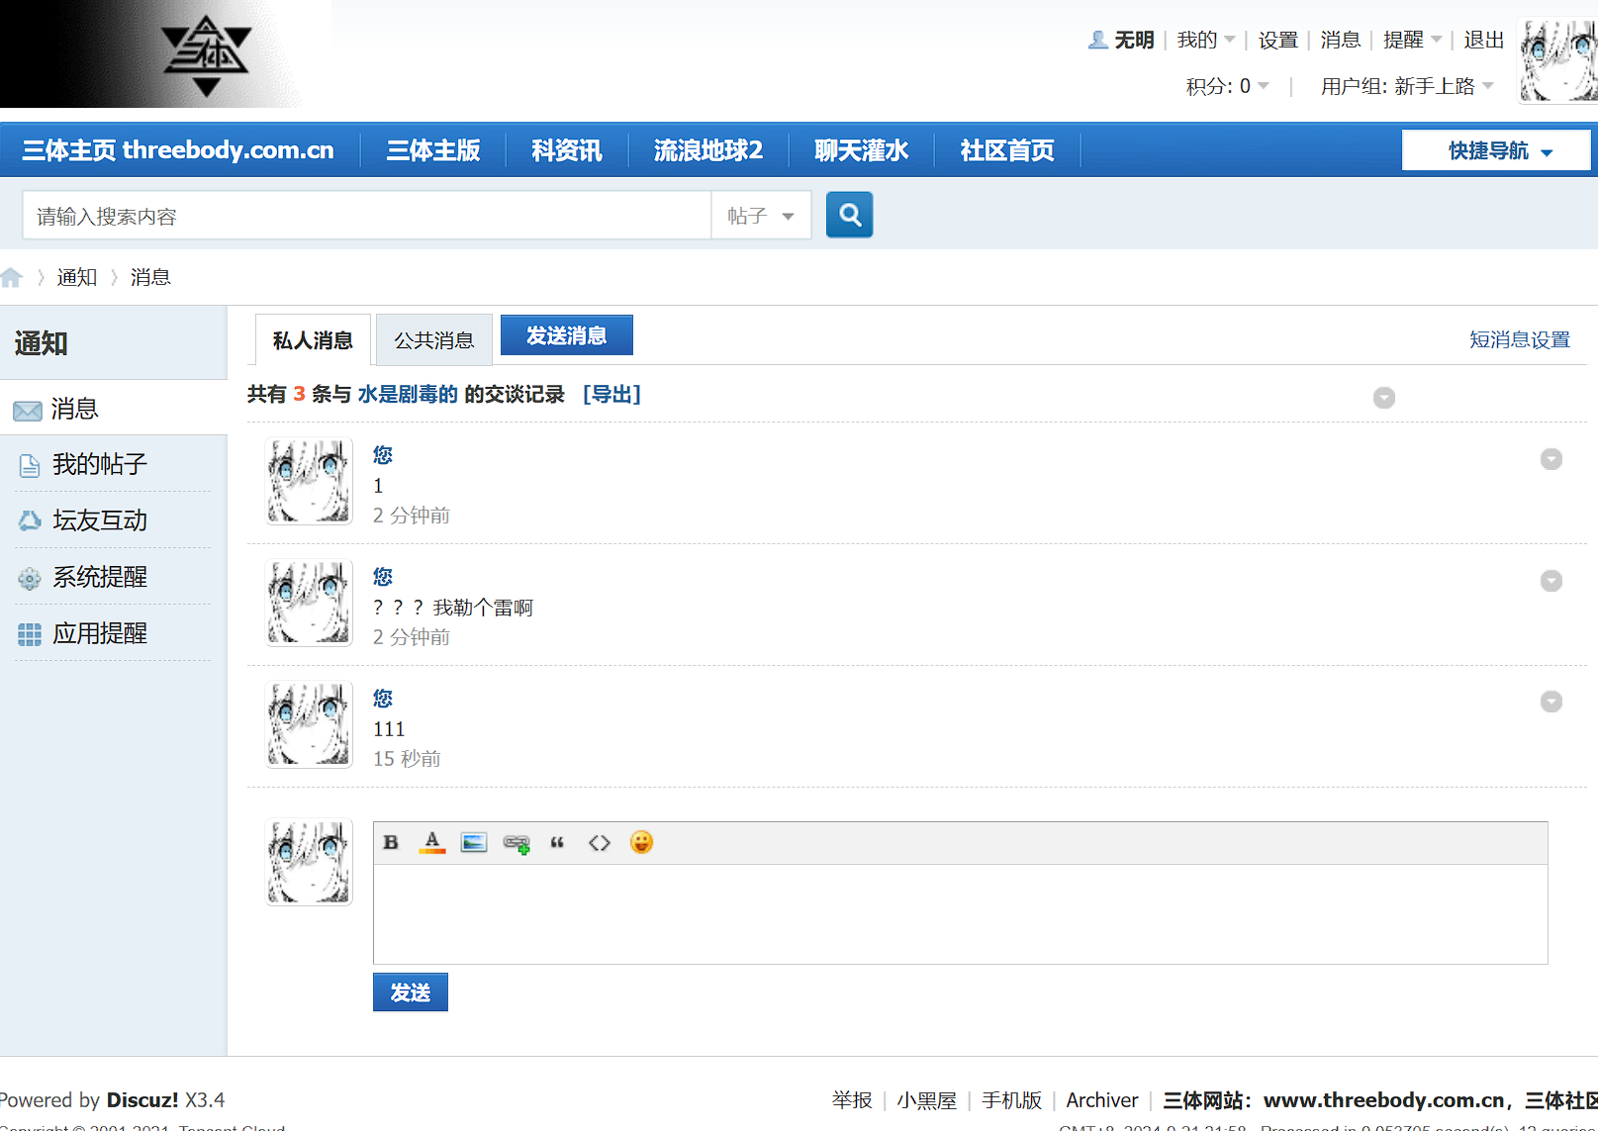Open 水是剧毒的 user profile link
This screenshot has height=1131, width=1598.
[x=408, y=395]
